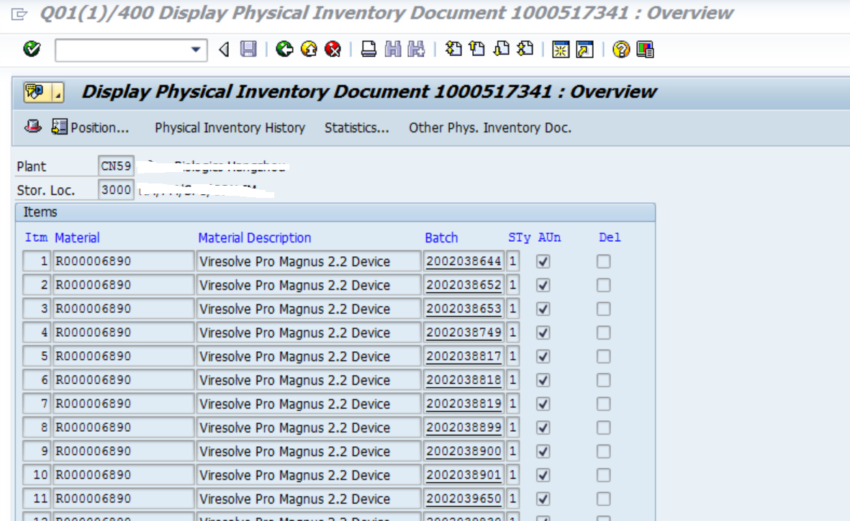
Task: Click the yellow Exit arrow icon
Action: click(x=309, y=50)
